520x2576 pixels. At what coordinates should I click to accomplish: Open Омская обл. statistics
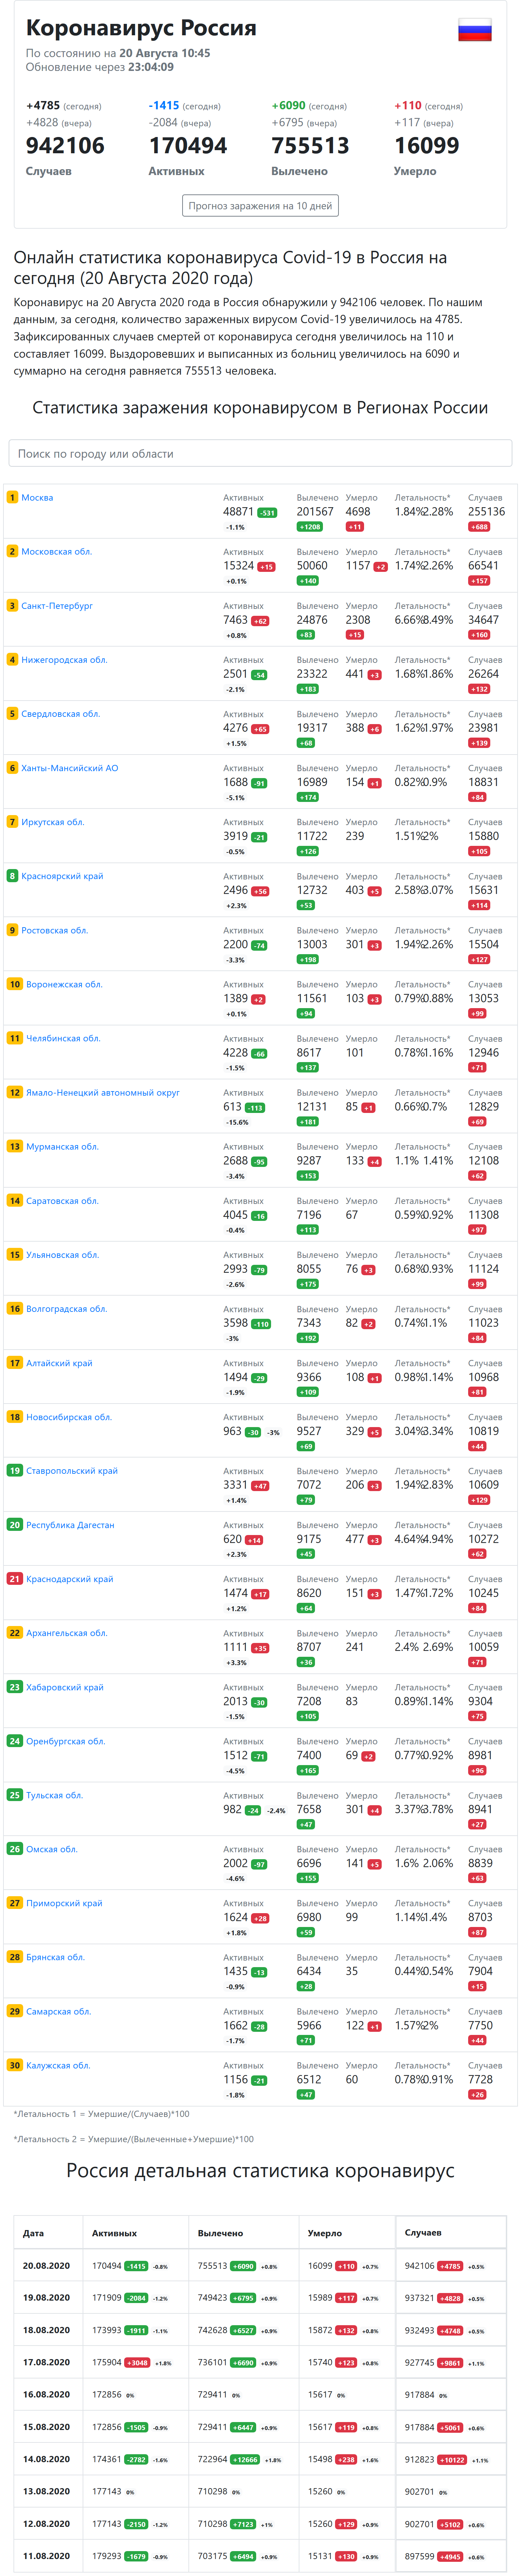tap(52, 1849)
